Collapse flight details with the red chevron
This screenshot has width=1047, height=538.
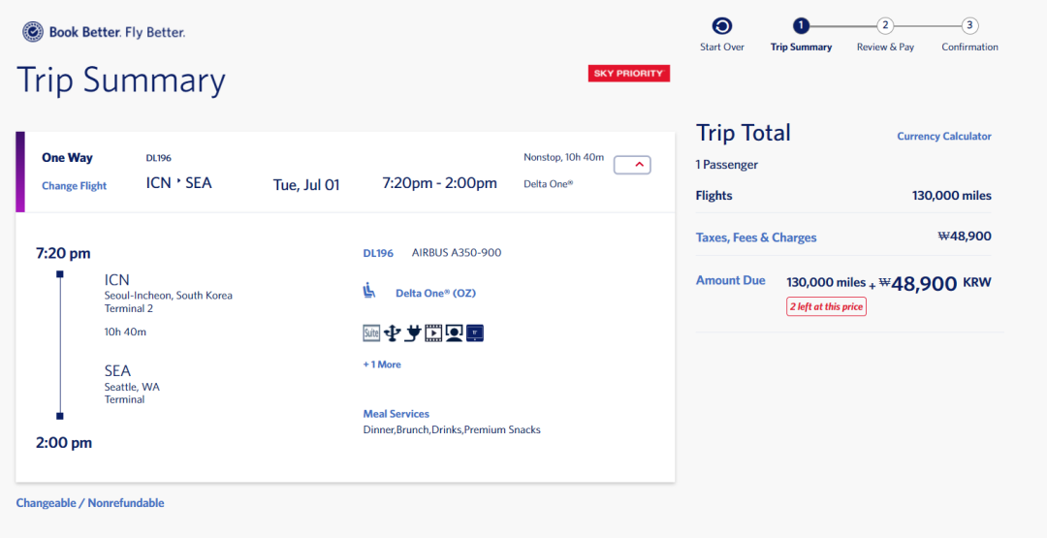pos(632,166)
